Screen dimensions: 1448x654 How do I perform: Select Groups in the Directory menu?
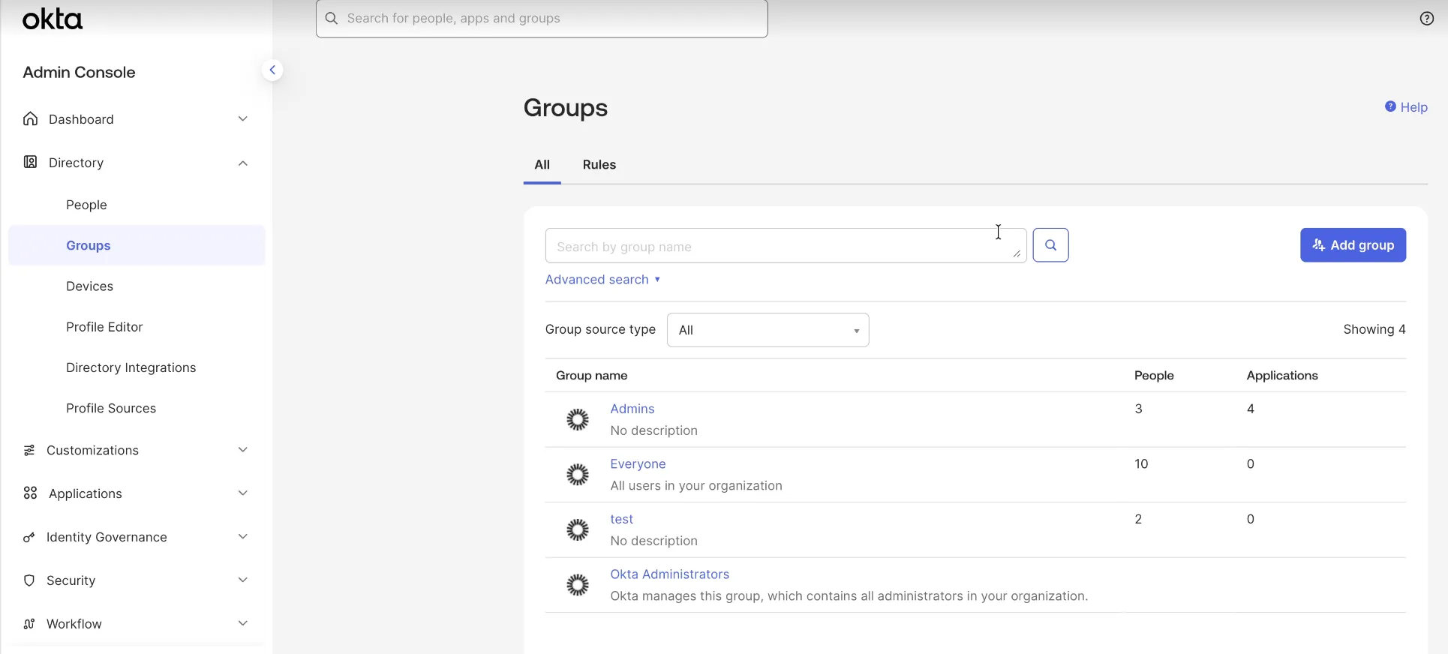coord(137,245)
